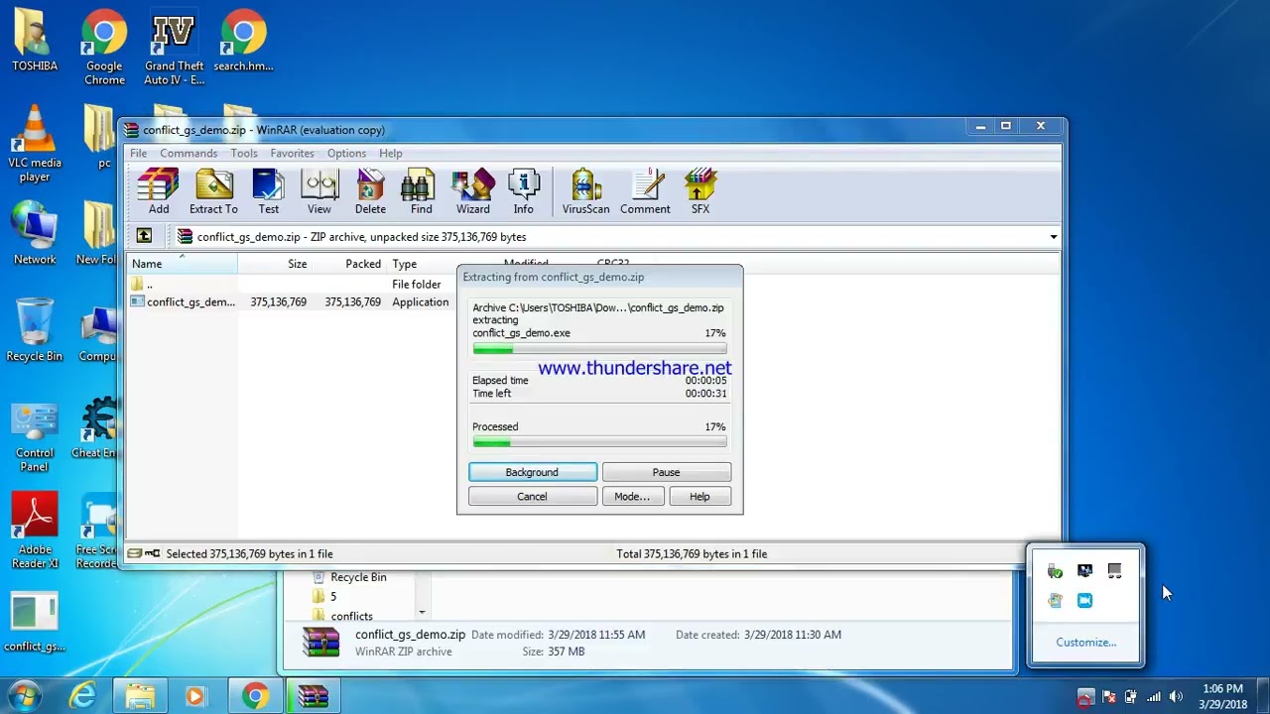Select the search.hm Chrome desktop shortcut
Viewport: 1270px width, 714px height.
(x=243, y=42)
